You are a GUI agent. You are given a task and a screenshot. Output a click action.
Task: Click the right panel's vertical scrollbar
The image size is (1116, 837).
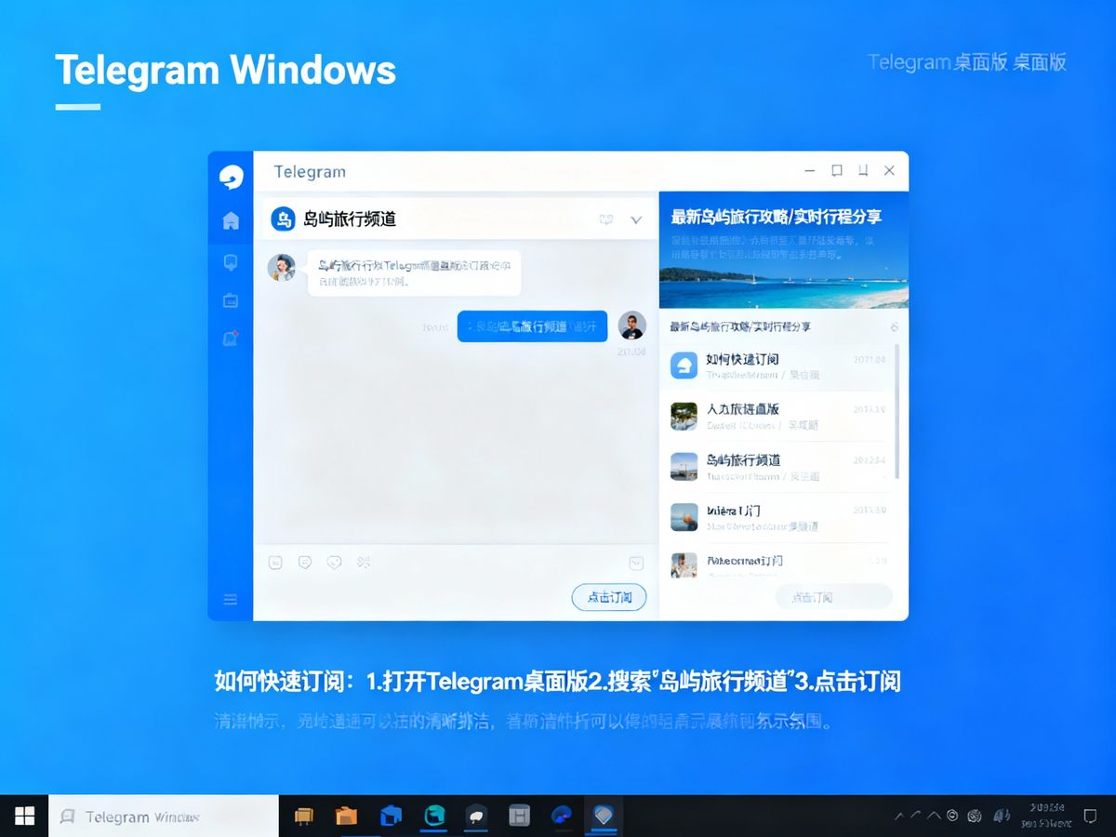click(897, 409)
